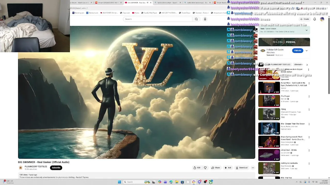Open File Explorer from the taskbar

click(x=177, y=182)
